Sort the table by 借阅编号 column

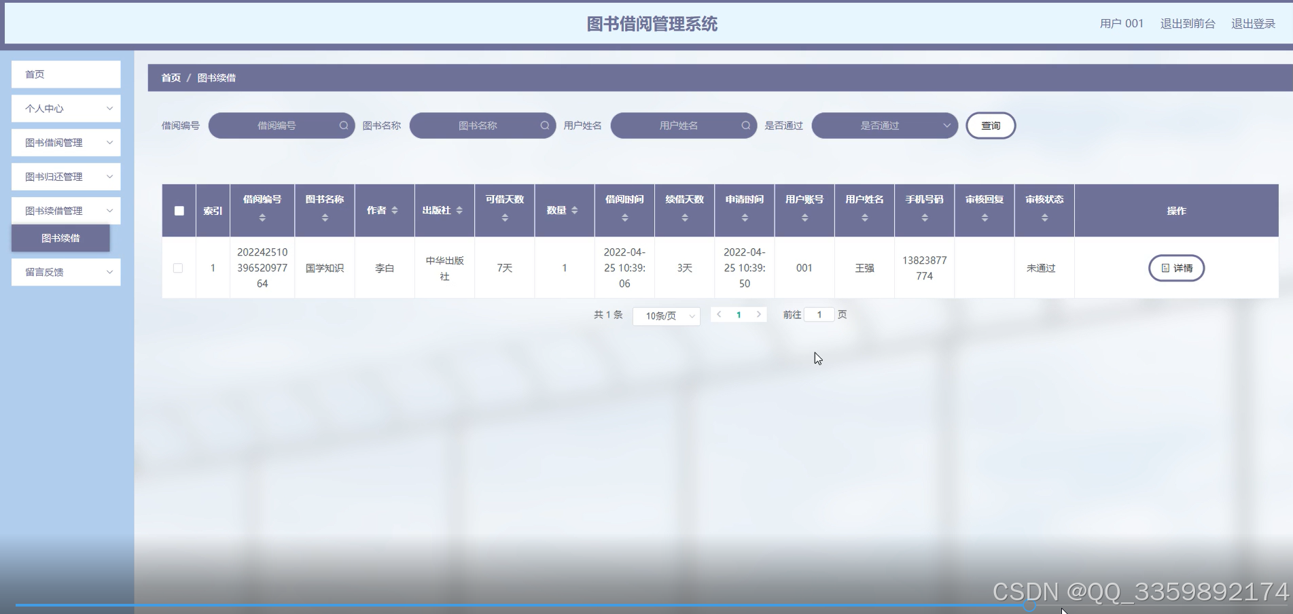tap(262, 218)
